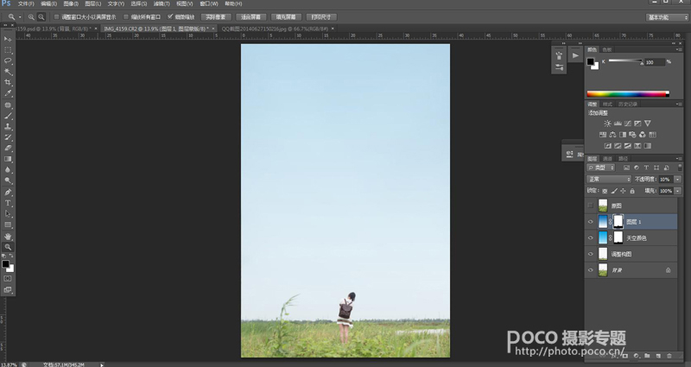The width and height of the screenshot is (691, 367).
Task: Add Color Balance adjustment
Action: (x=612, y=135)
